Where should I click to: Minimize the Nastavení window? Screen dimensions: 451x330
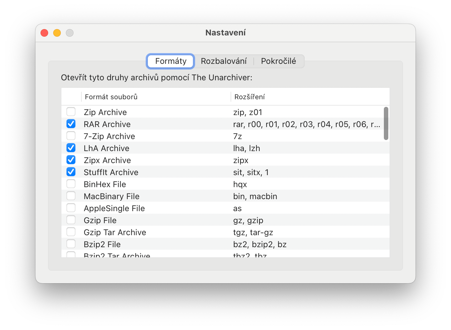tap(57, 33)
